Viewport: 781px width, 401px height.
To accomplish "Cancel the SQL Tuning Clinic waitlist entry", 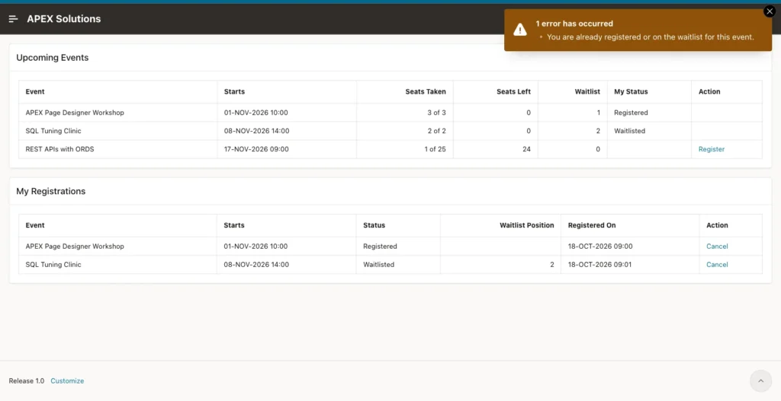I will pos(717,265).
